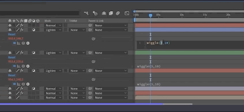Open Mode dropdown on blue-bar Lighten layer

point(53,30)
